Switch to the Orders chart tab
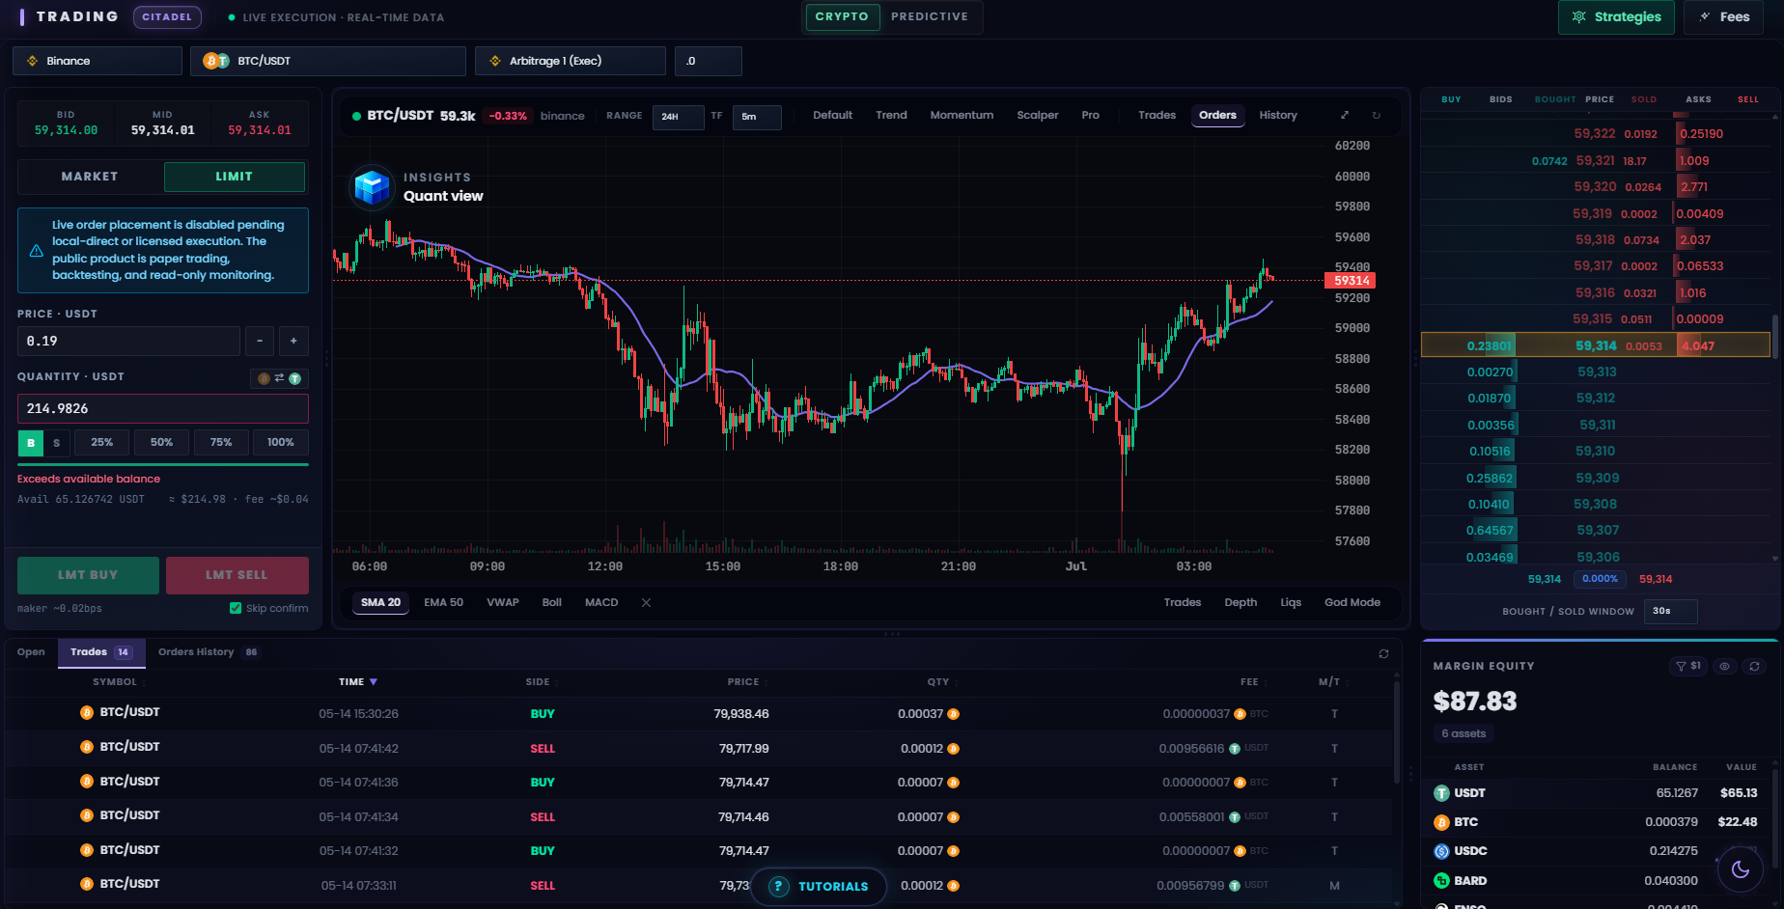The width and height of the screenshot is (1784, 909). tap(1217, 115)
